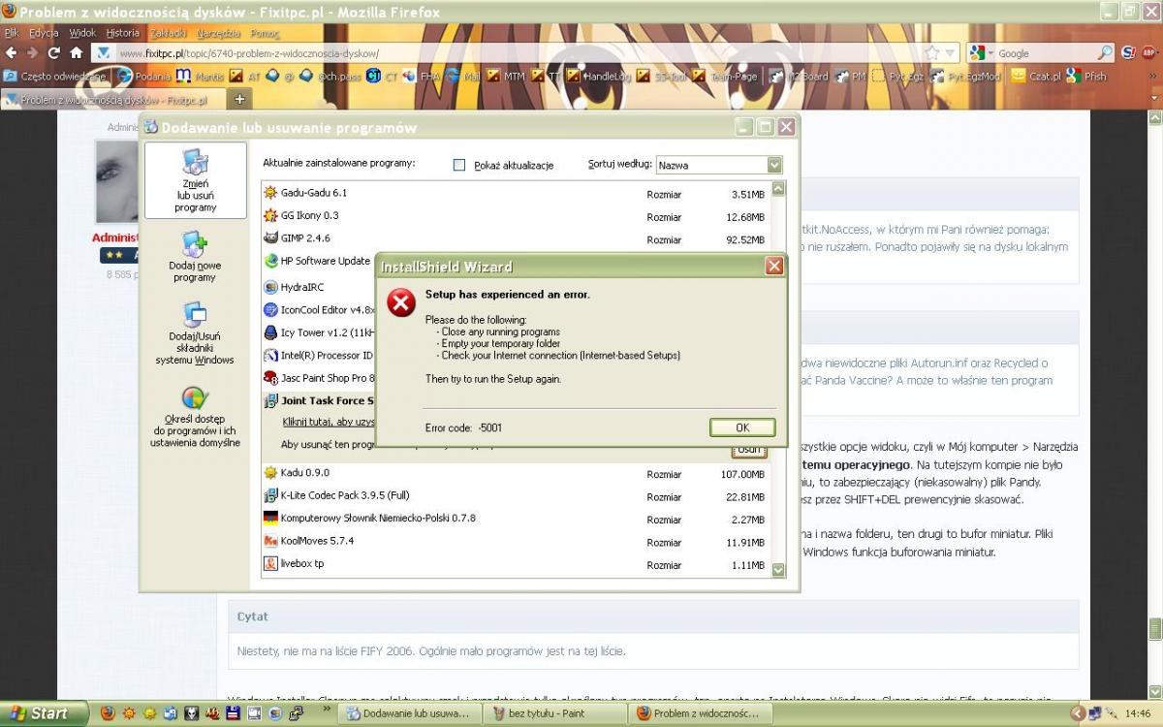Select the 'GIMP 2.4.6' list entry text
The image size is (1163, 727).
click(305, 238)
